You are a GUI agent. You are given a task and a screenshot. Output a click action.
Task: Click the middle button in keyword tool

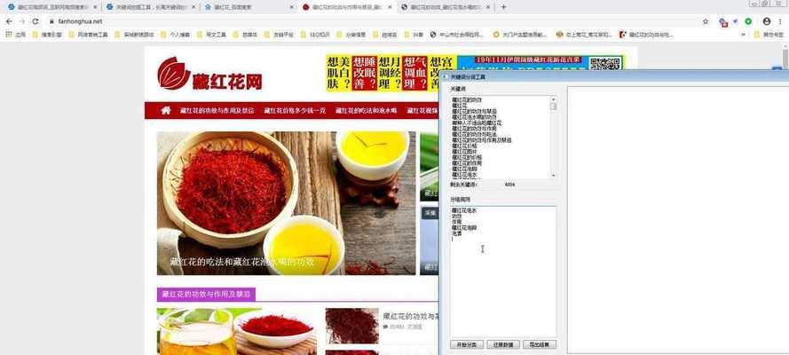tap(502, 345)
